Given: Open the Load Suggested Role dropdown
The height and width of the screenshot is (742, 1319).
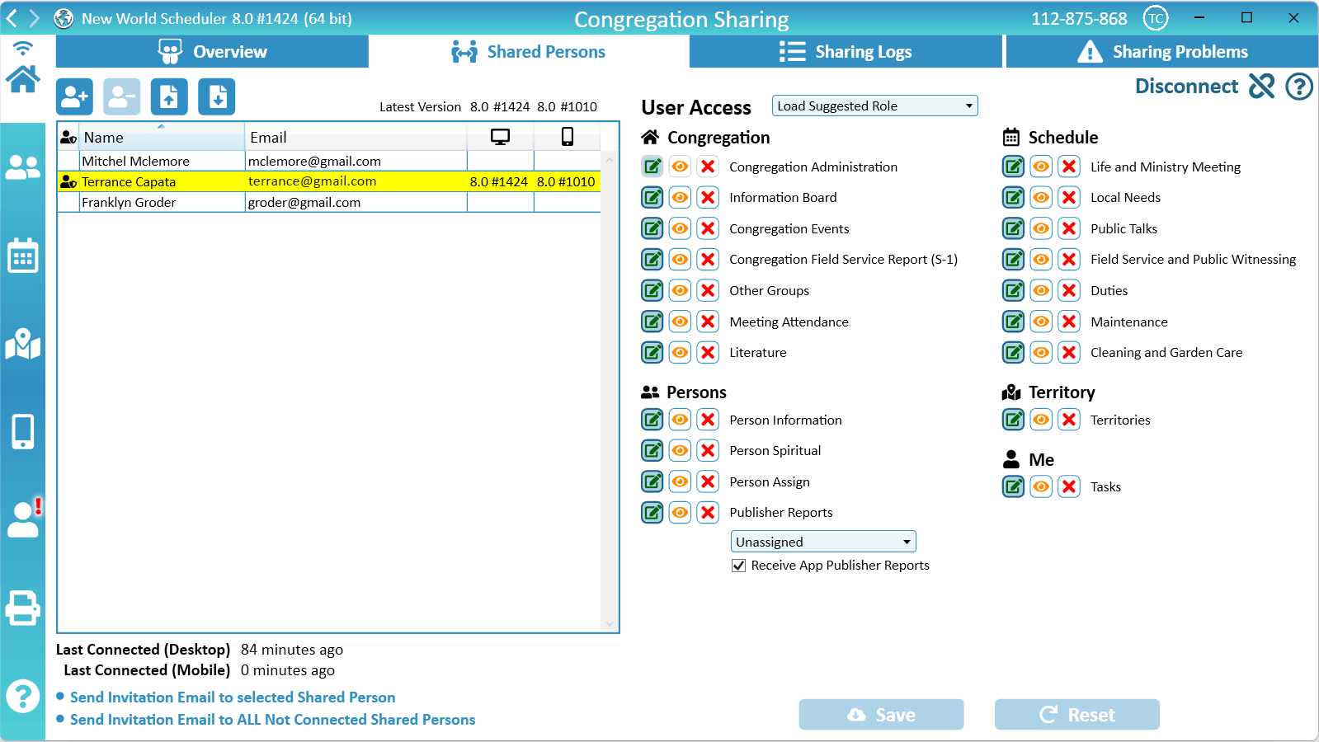Looking at the screenshot, I should (874, 106).
